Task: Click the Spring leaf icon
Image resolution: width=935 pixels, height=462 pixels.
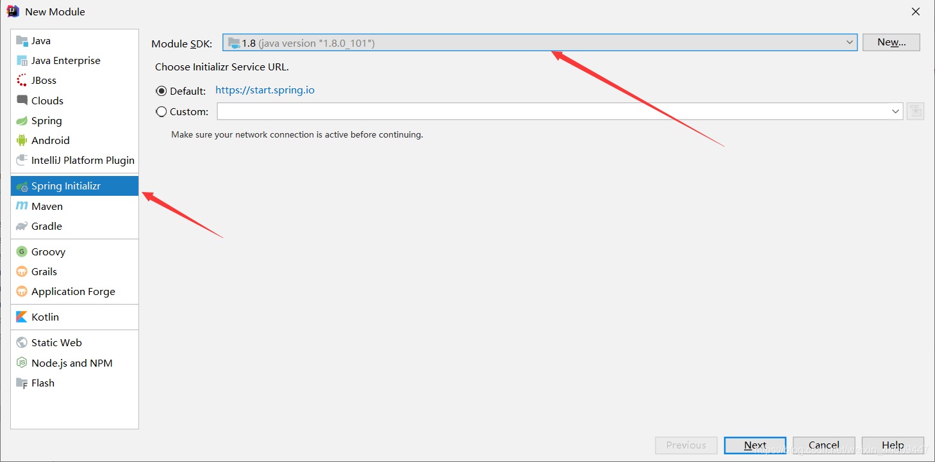Action: pos(22,120)
